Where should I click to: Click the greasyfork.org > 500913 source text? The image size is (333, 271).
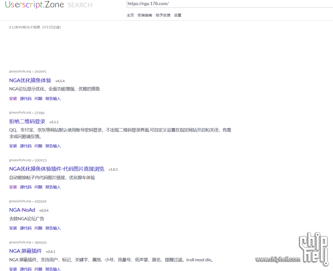pos(28,160)
